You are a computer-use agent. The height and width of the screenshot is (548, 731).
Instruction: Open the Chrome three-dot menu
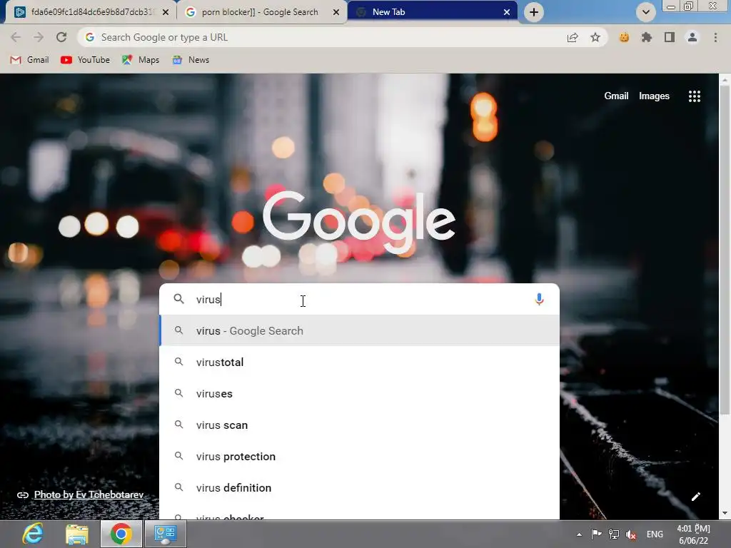[x=715, y=37]
